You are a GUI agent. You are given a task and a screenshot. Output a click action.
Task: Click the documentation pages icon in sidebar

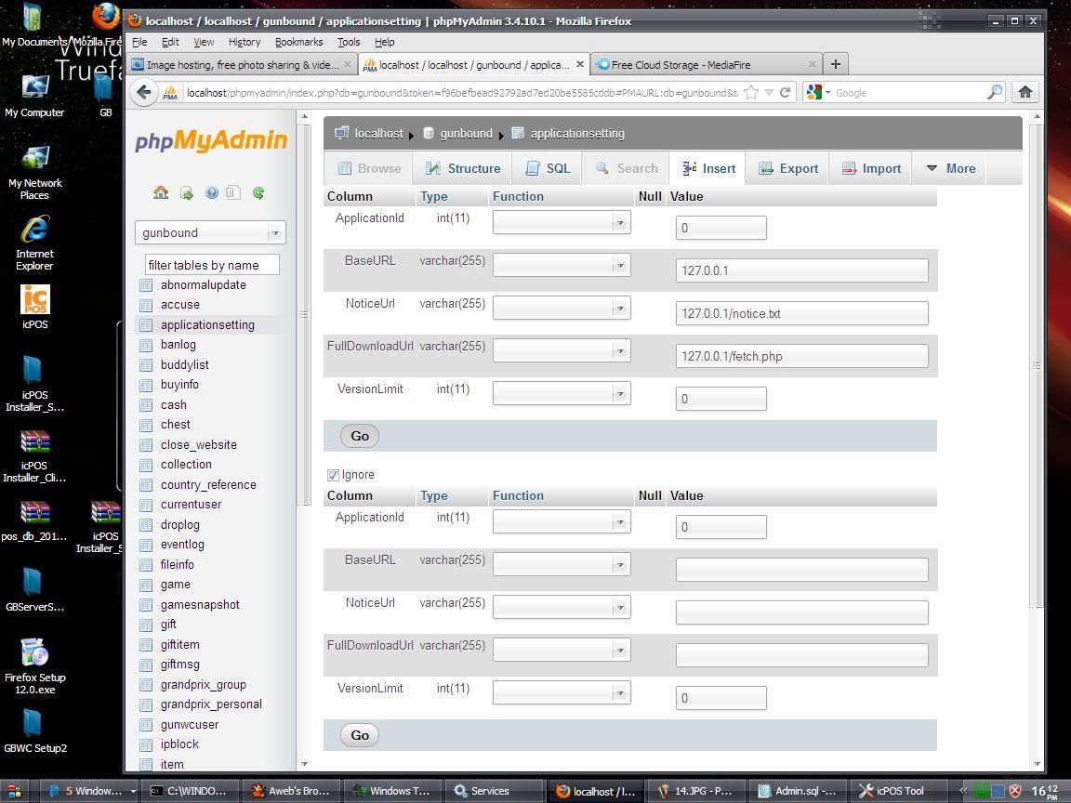[x=233, y=193]
